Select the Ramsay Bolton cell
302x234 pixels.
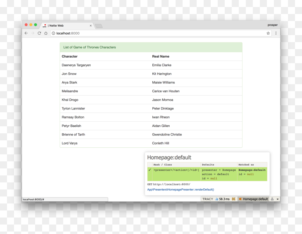(x=105, y=117)
